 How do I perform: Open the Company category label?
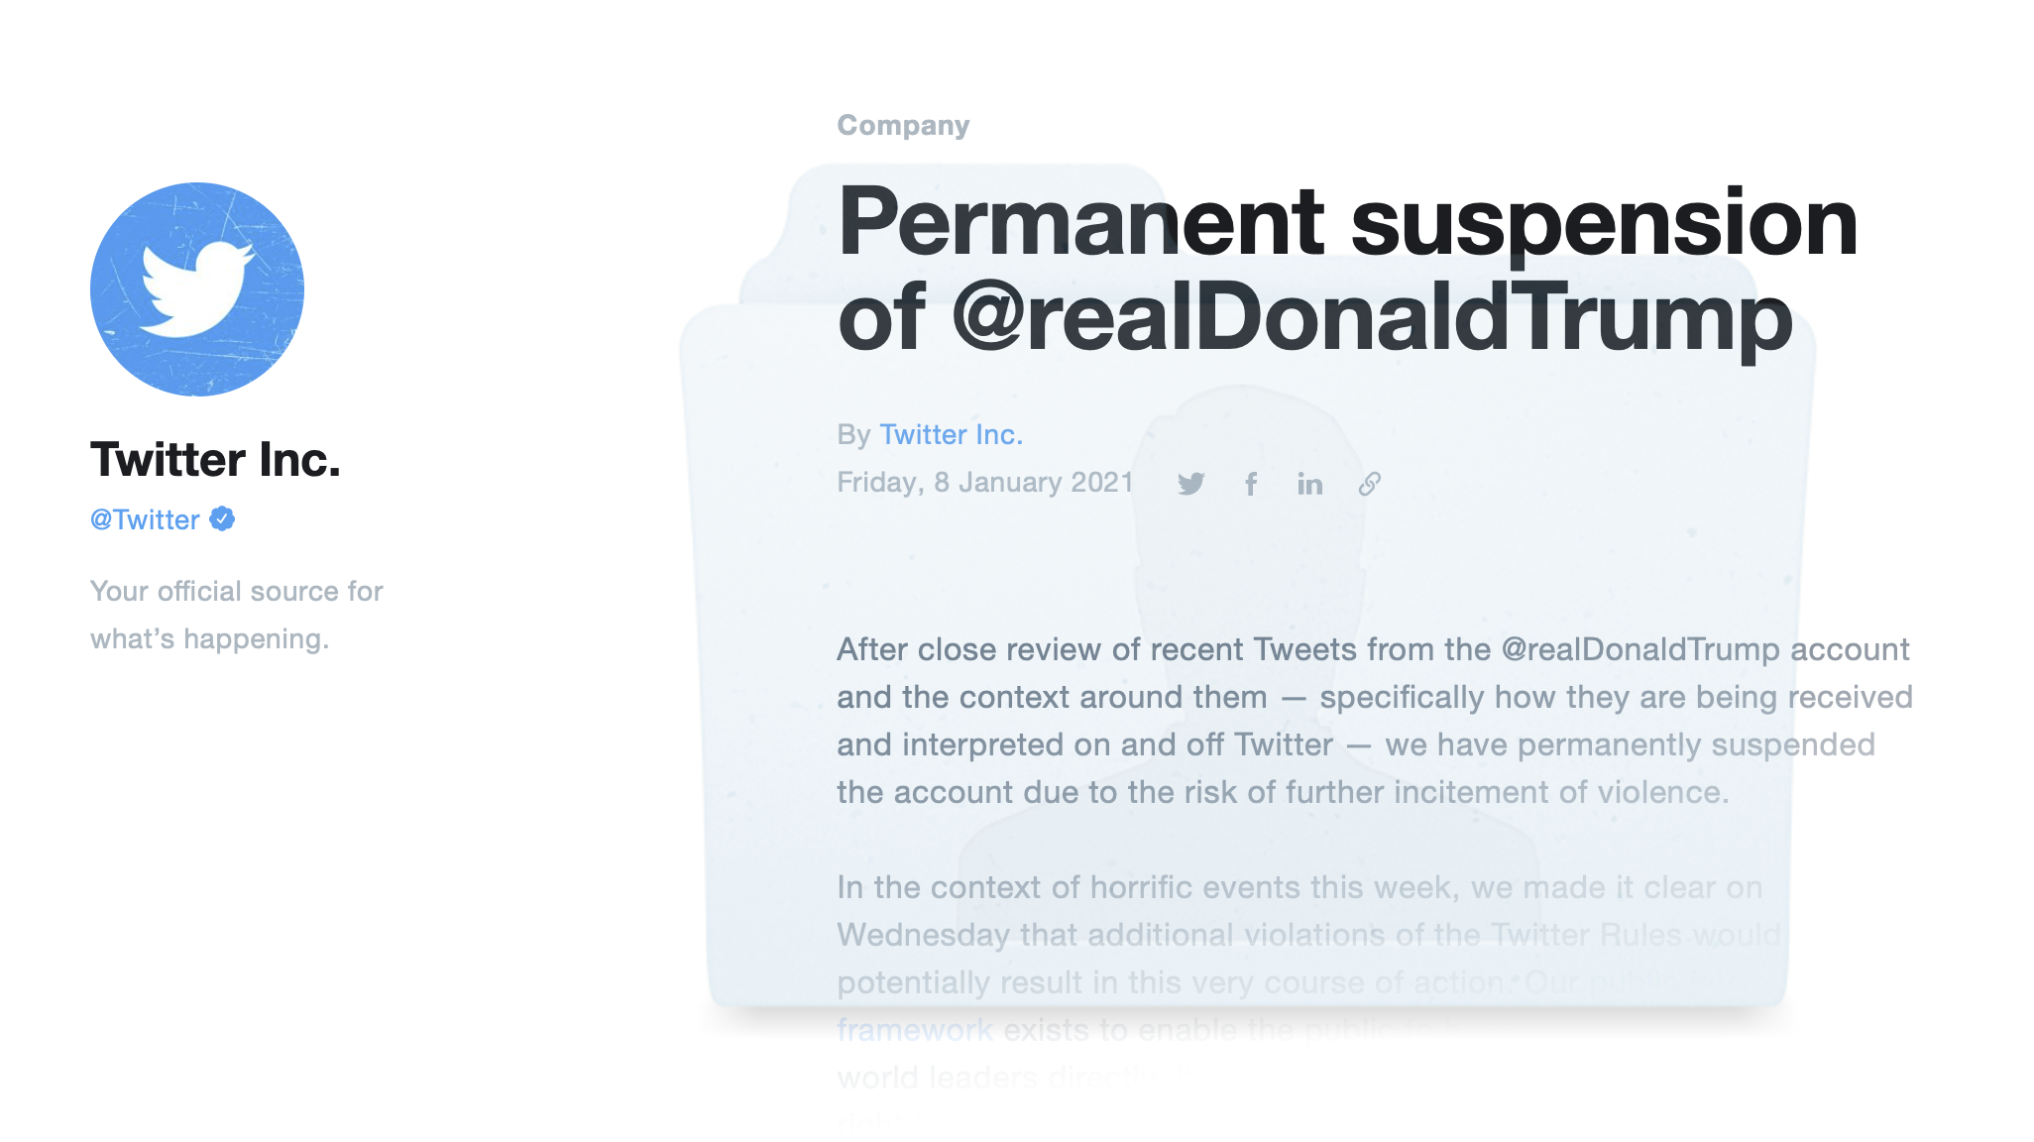(x=903, y=126)
